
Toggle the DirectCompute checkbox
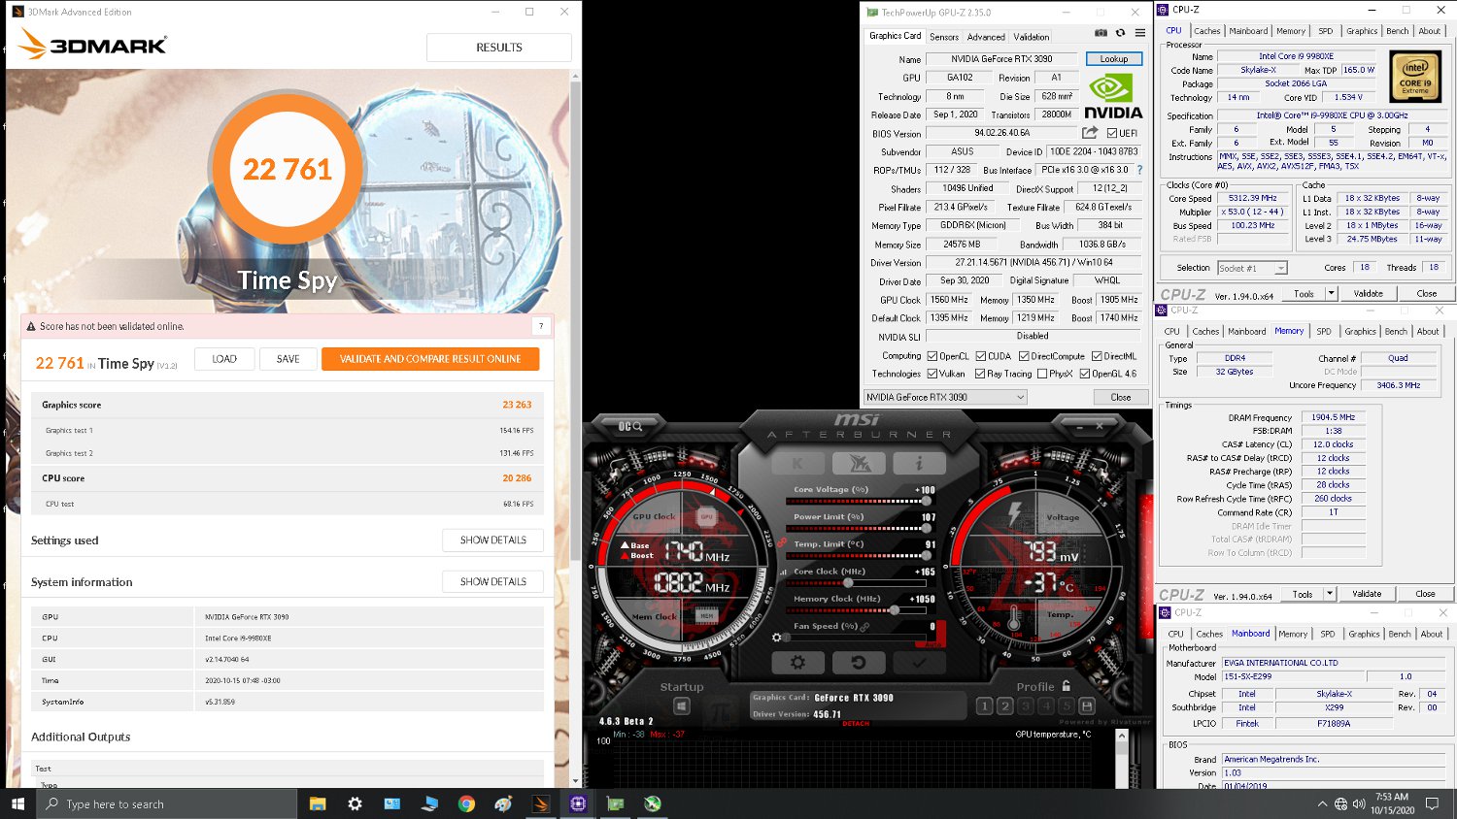point(1024,356)
